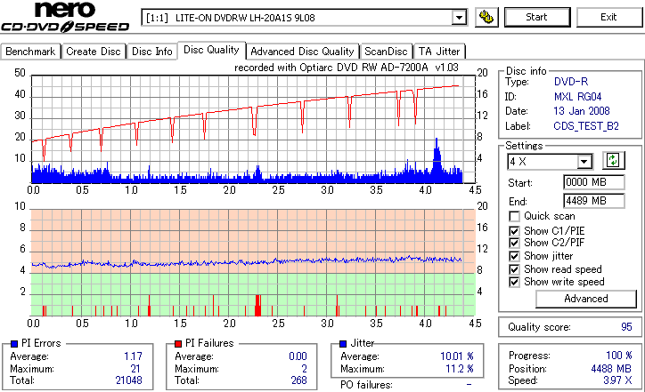645x392 pixels.
Task: Click the Speed value 3.97 X
Action: tap(617, 380)
